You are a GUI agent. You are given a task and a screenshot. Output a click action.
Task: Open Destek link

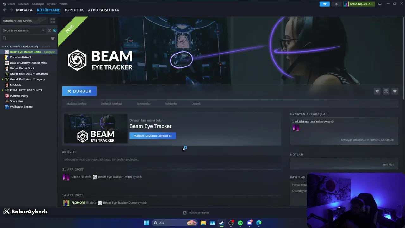click(196, 104)
